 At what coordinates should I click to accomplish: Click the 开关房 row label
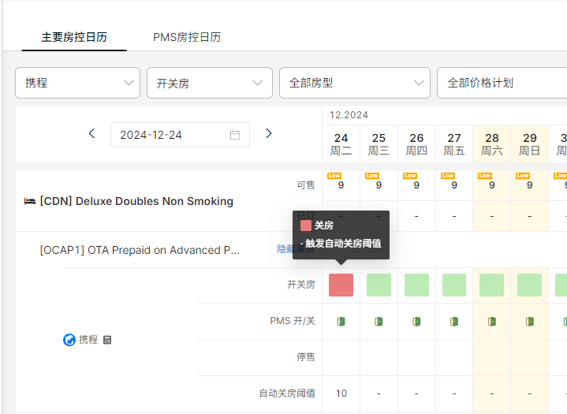click(301, 285)
